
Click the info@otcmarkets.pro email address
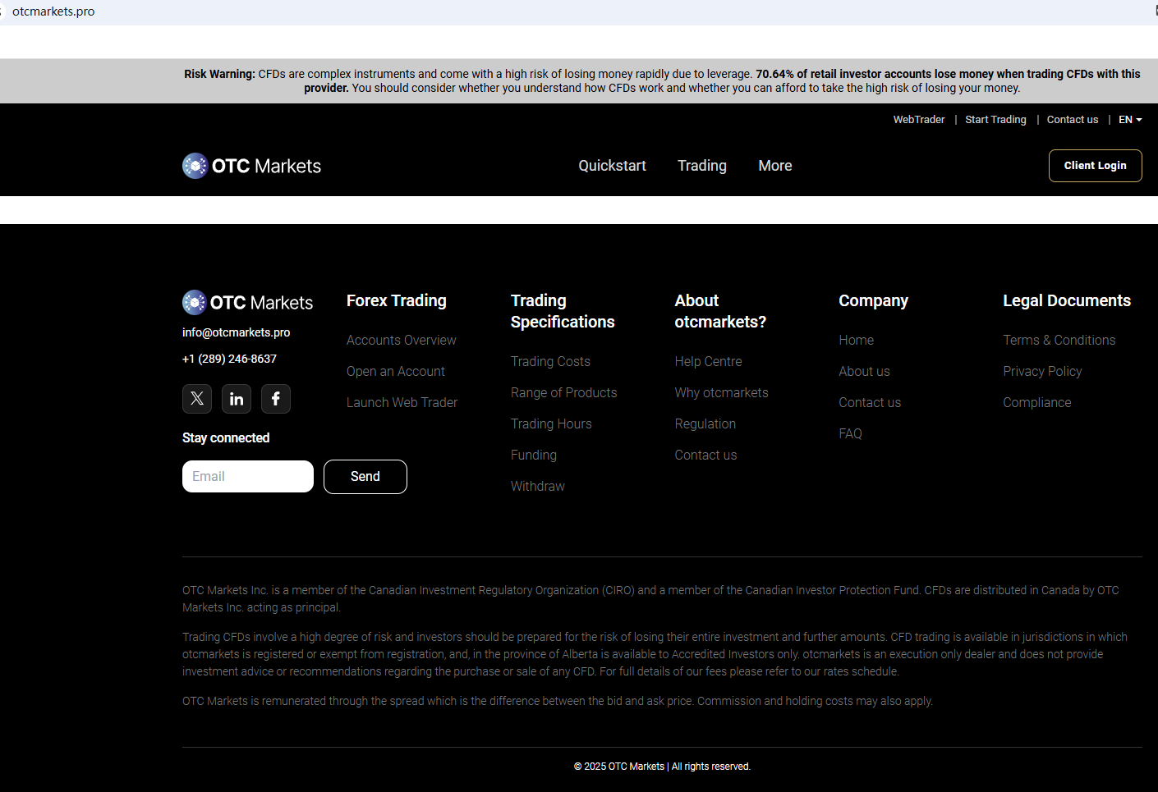pos(237,332)
